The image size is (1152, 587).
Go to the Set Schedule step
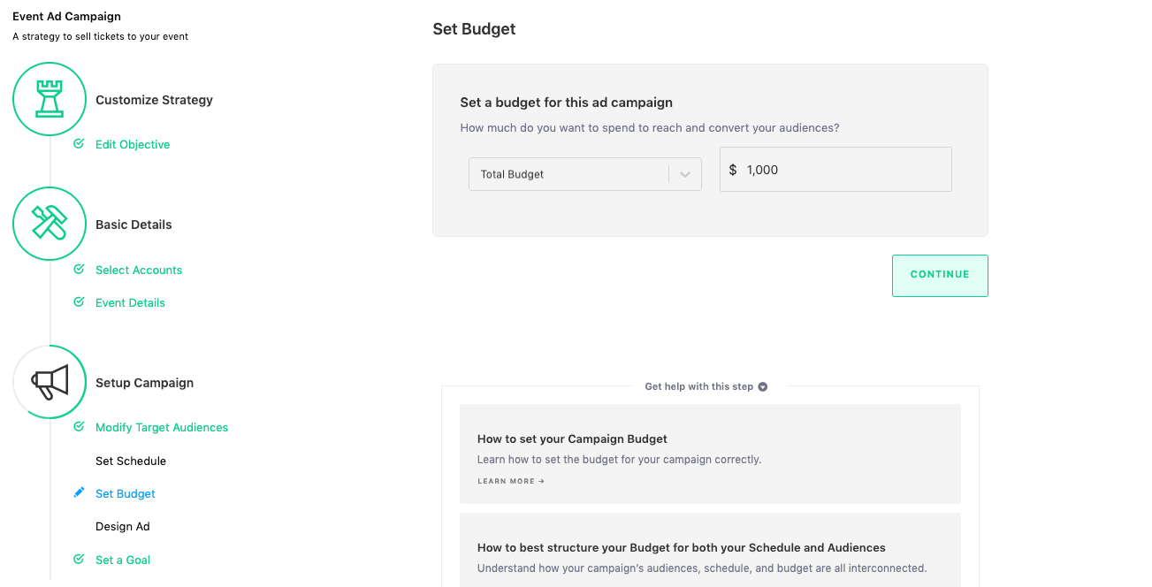(x=131, y=461)
